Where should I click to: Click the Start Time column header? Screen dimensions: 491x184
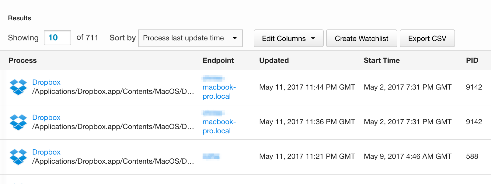click(381, 60)
